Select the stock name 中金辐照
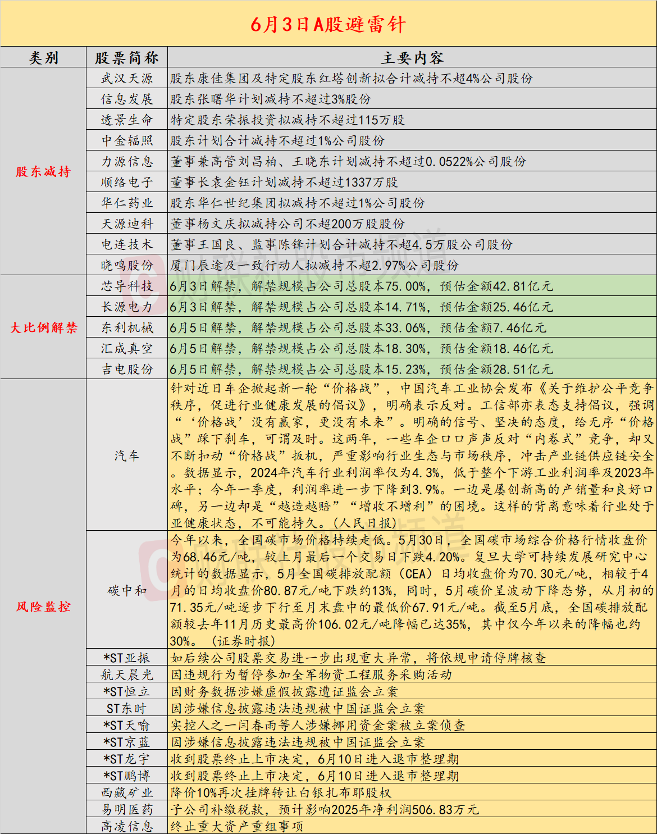 coord(127,140)
